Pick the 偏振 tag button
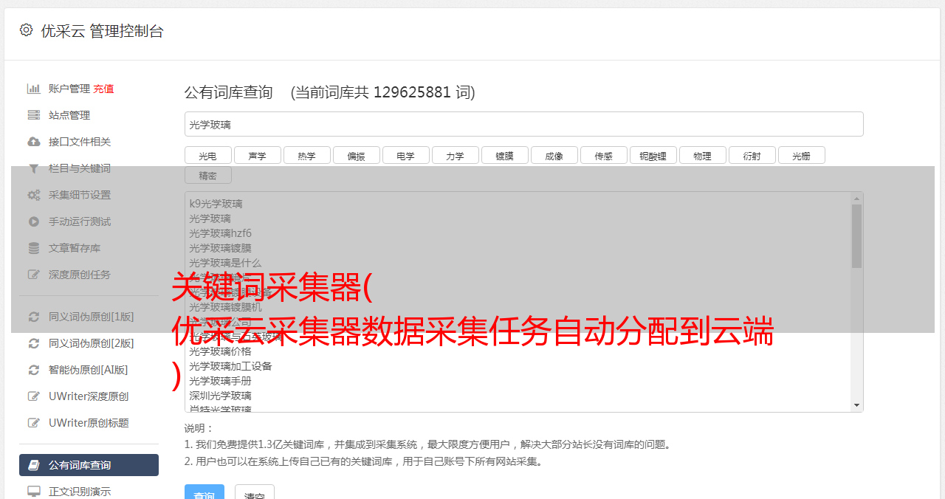945x499 pixels. coord(356,155)
